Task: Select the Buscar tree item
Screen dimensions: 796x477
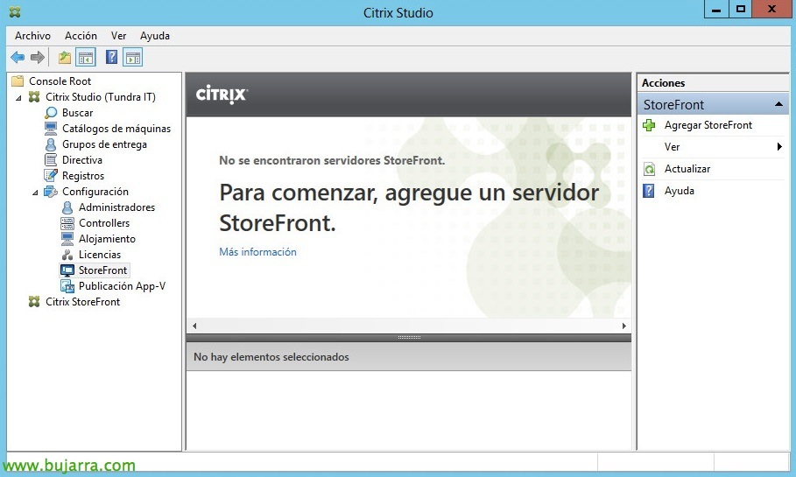Action: coord(78,113)
